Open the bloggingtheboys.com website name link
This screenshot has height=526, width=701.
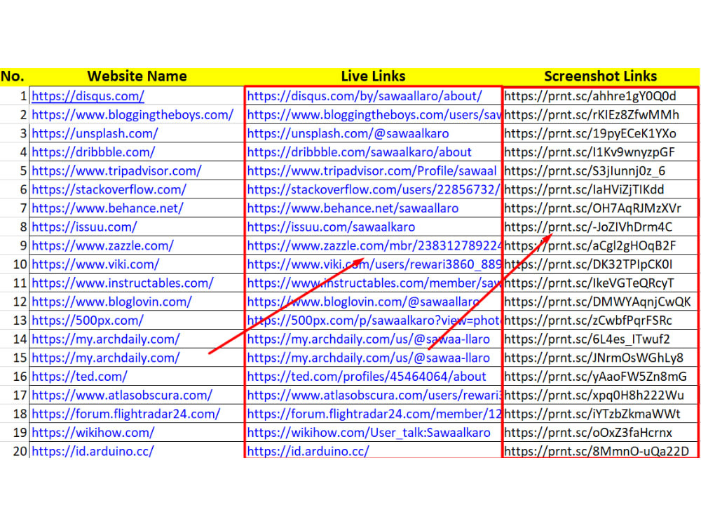[x=132, y=115]
